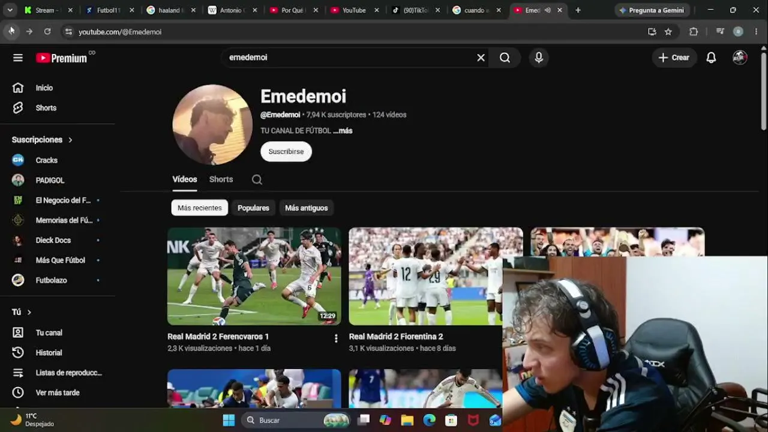Viewport: 768px width, 432px height.
Task: Reload the page in Chrome
Action: 47,32
